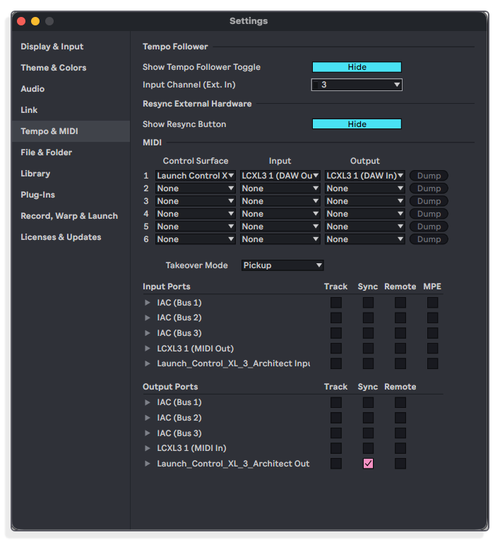Enable Track for output LCXL3 1 (MIDI In)
This screenshot has height=542, width=500.
(x=336, y=448)
